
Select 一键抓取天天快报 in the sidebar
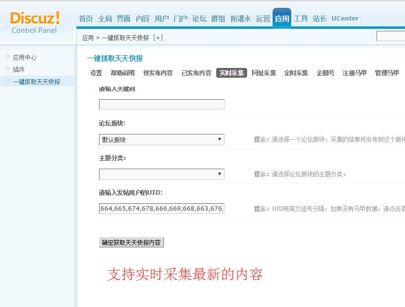click(36, 82)
